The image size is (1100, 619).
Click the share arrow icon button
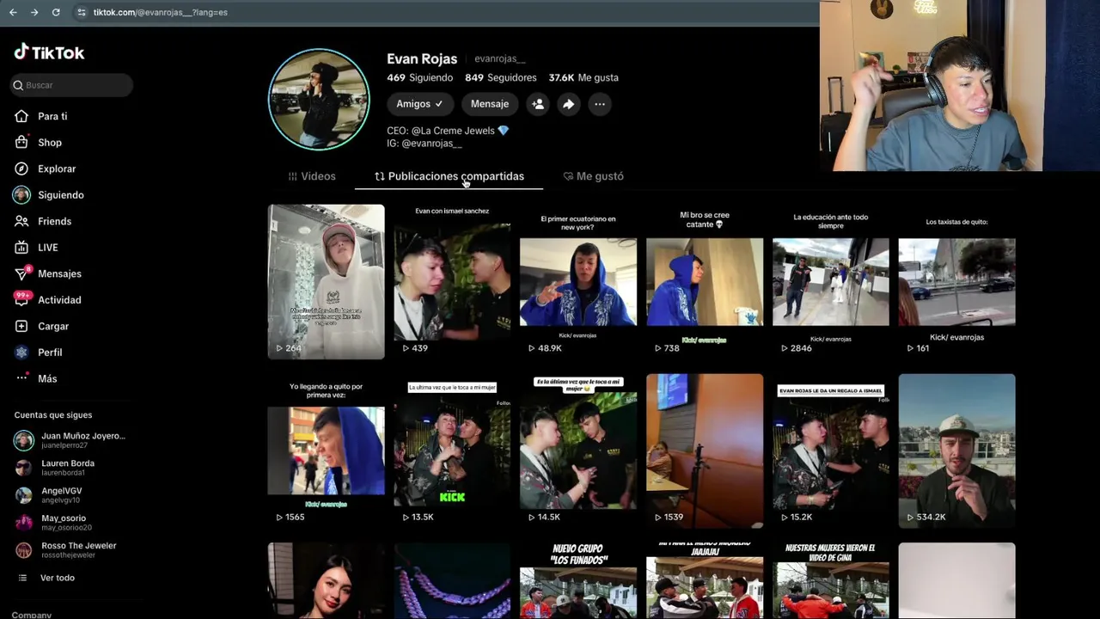569,104
